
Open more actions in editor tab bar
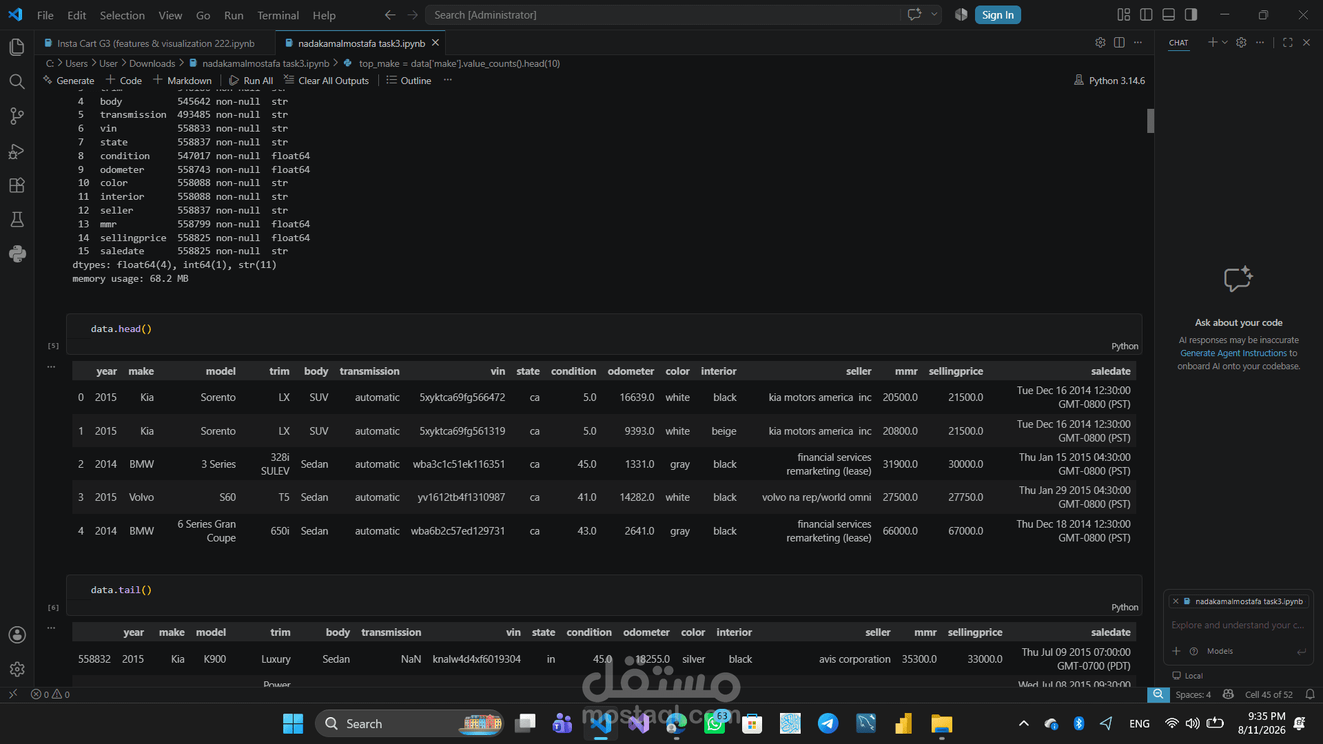point(1138,43)
